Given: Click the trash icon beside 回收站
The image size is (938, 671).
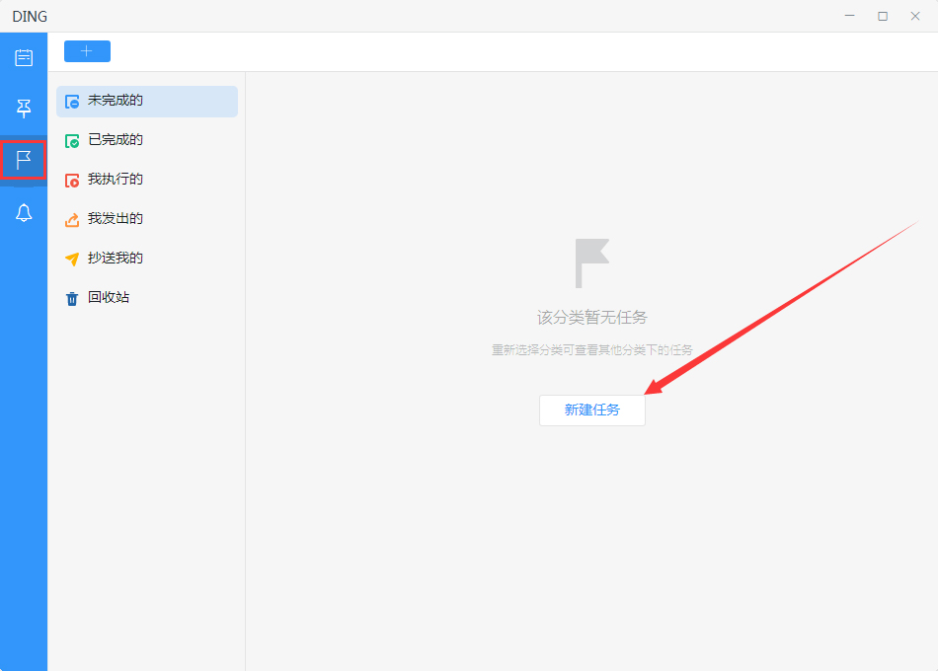Looking at the screenshot, I should [71, 297].
